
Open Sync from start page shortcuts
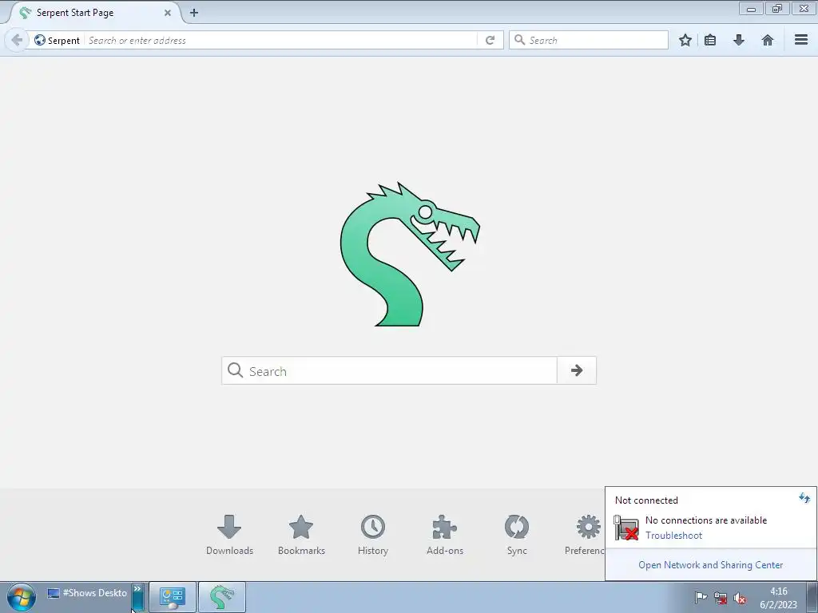click(x=517, y=535)
